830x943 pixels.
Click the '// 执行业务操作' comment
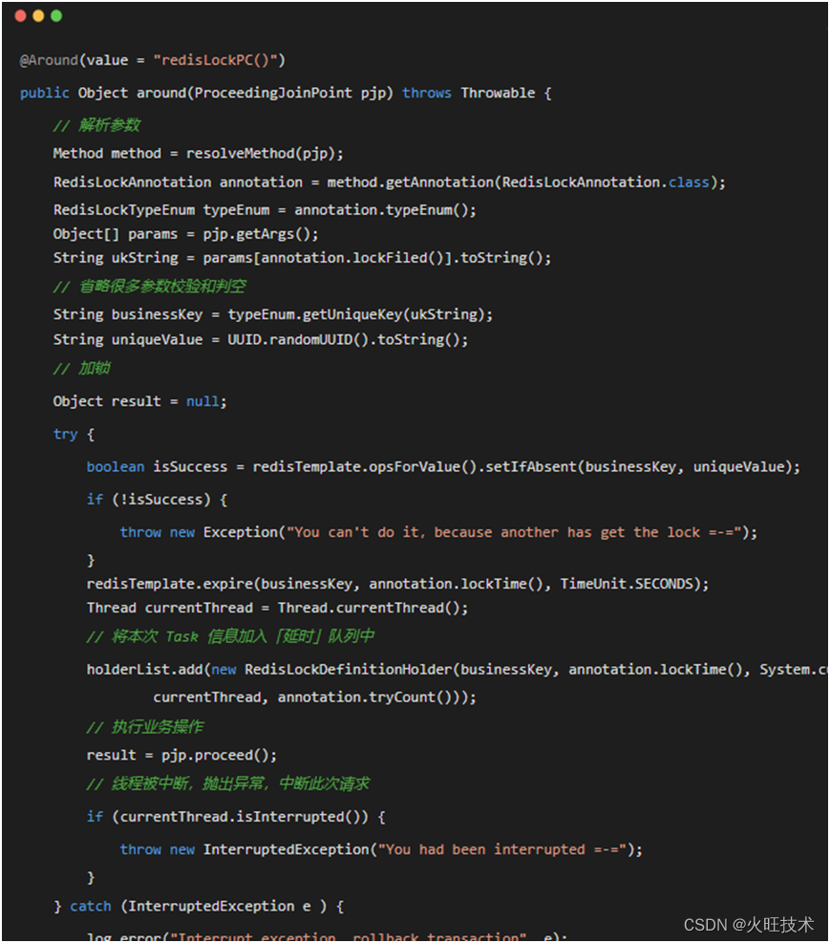coord(145,727)
